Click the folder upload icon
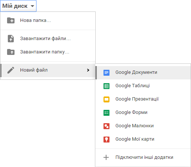Viewport: 191px width, 167px height. (11, 52)
